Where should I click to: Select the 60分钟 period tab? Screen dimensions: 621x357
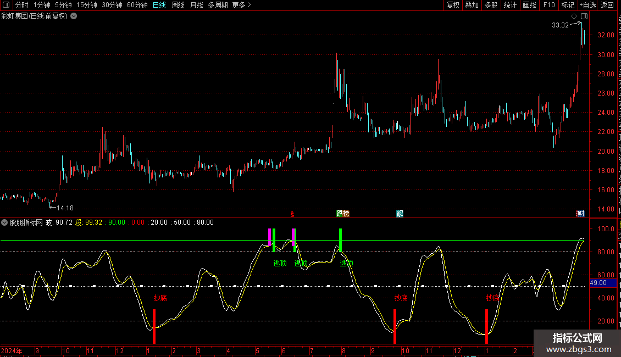pos(137,5)
